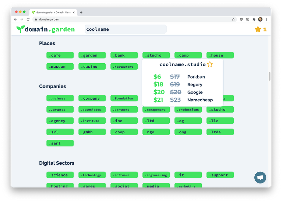Select the .cafe extension

tap(60, 55)
